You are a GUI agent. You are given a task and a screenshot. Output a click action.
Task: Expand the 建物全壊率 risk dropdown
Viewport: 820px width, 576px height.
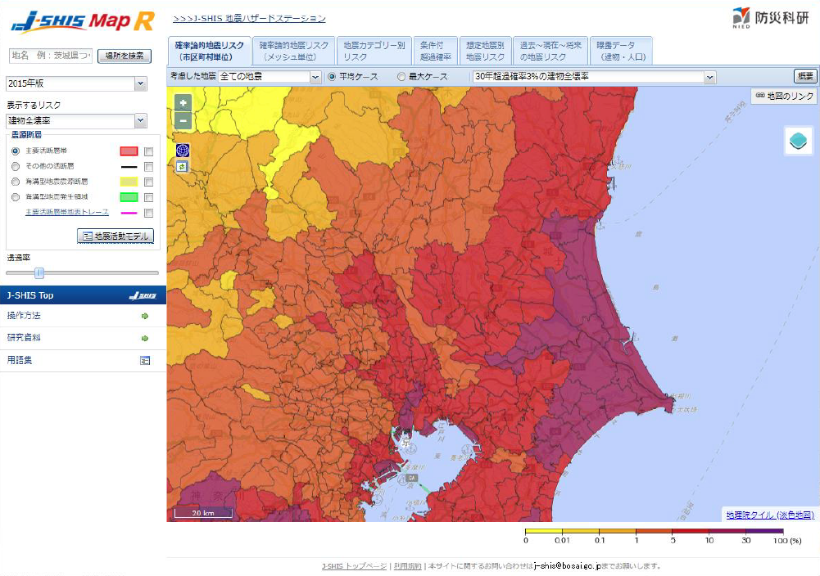(x=140, y=121)
